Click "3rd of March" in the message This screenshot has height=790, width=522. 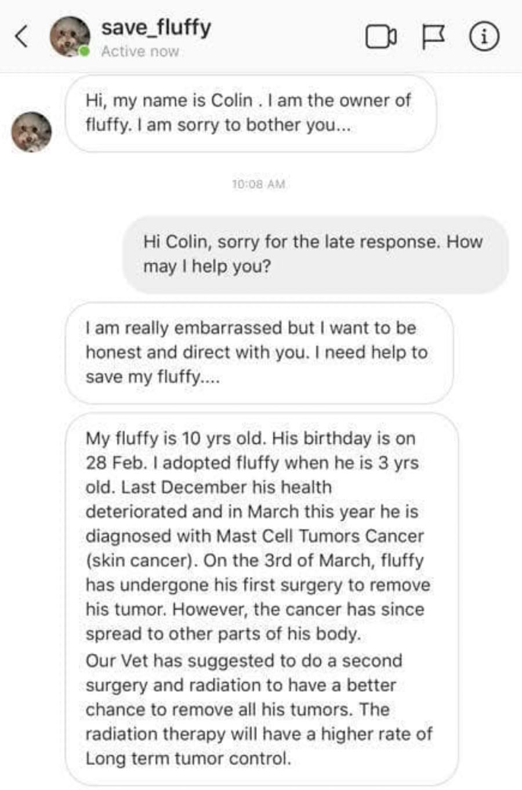click(x=297, y=561)
